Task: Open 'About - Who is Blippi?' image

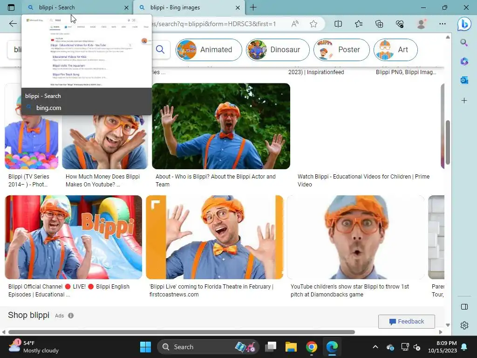Action: click(x=221, y=126)
